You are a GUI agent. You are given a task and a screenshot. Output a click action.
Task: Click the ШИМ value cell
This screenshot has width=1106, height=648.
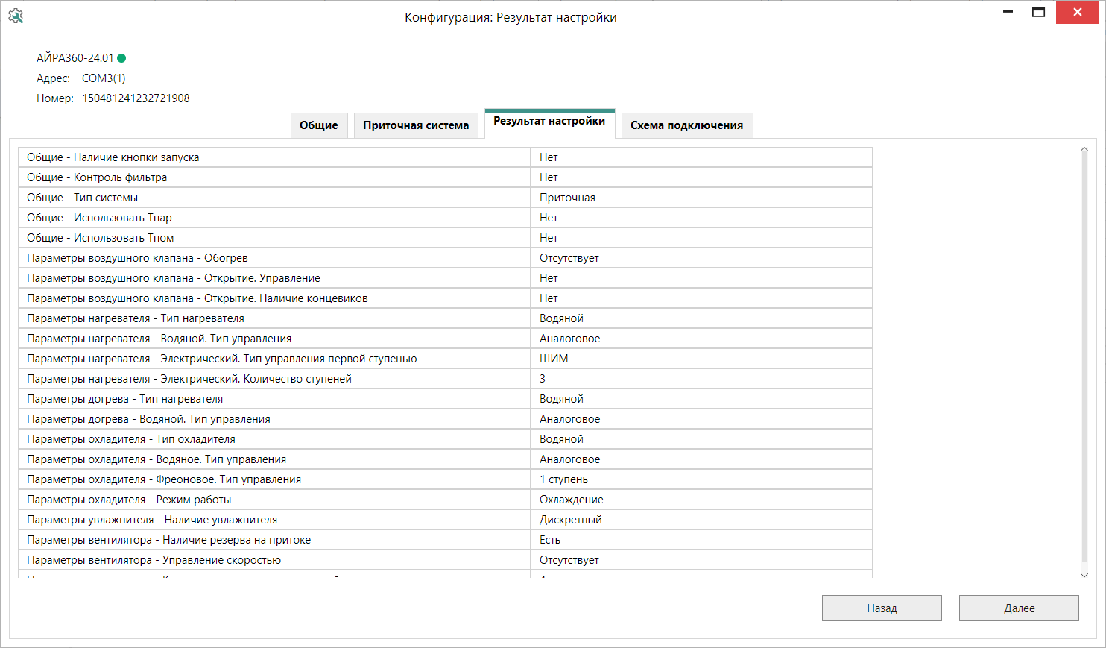click(701, 359)
